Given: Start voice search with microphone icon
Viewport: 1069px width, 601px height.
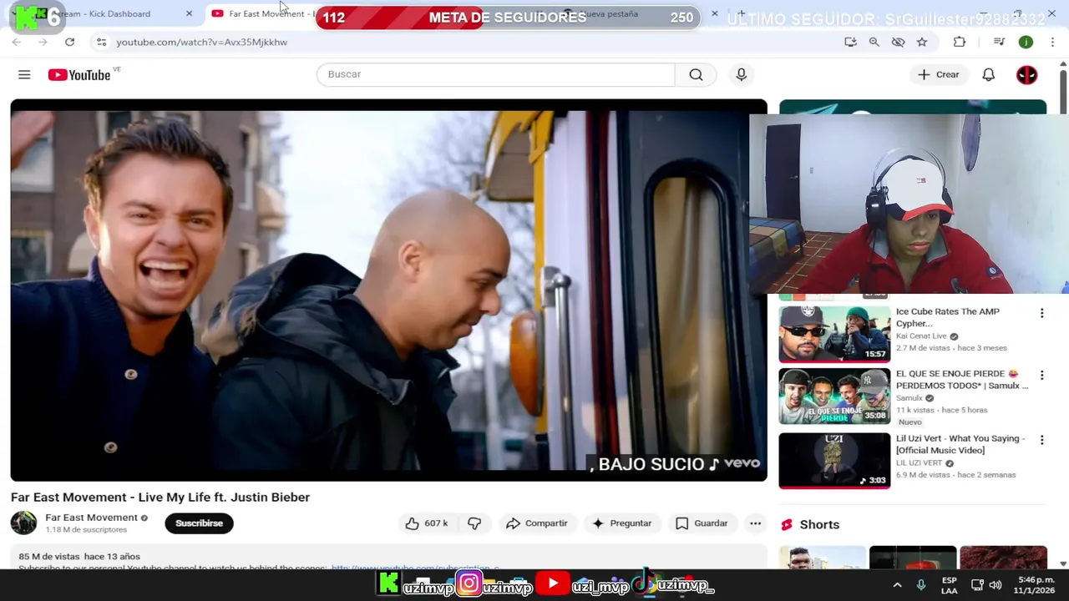Looking at the screenshot, I should [741, 74].
